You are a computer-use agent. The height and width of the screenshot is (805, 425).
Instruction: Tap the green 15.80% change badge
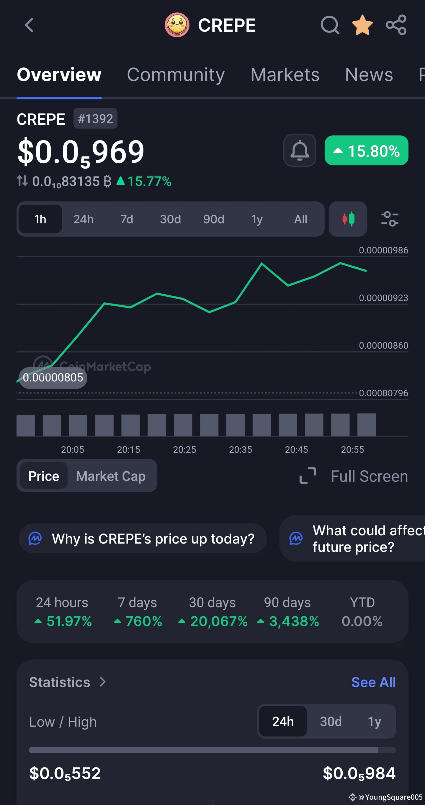[x=366, y=151]
